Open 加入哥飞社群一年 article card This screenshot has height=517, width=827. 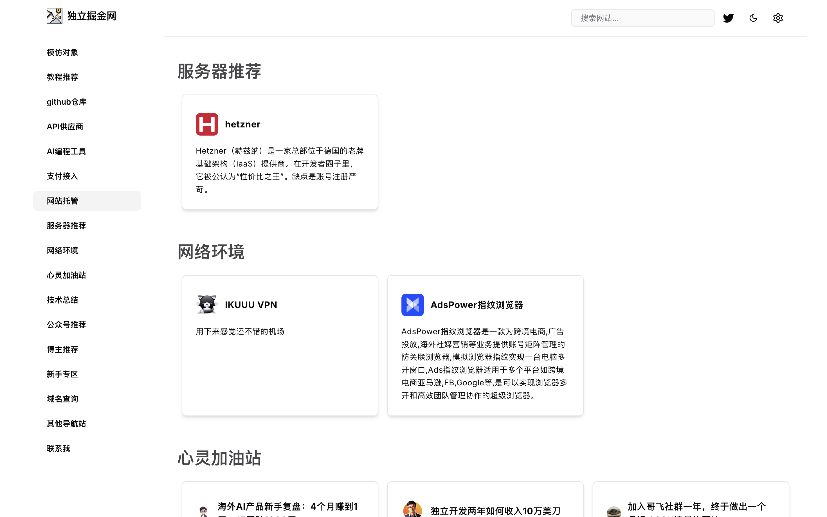tap(696, 507)
